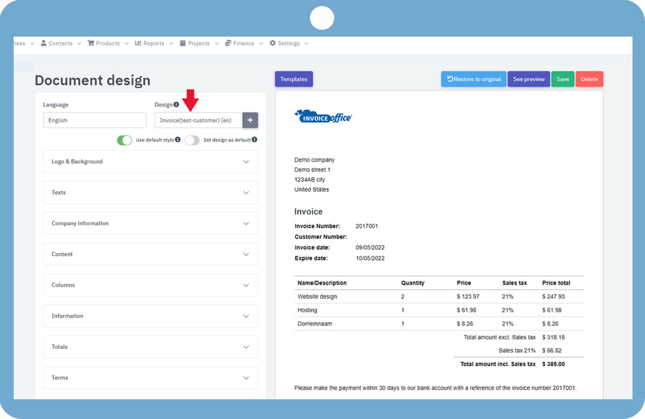
Task: Click the info icon beside Use default style
Action: pos(178,140)
